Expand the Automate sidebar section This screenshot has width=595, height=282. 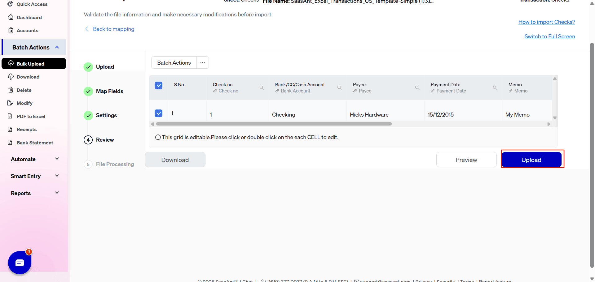[57, 159]
